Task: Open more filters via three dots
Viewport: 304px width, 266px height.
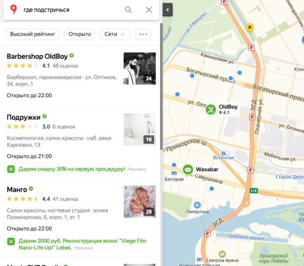Action: [x=143, y=34]
